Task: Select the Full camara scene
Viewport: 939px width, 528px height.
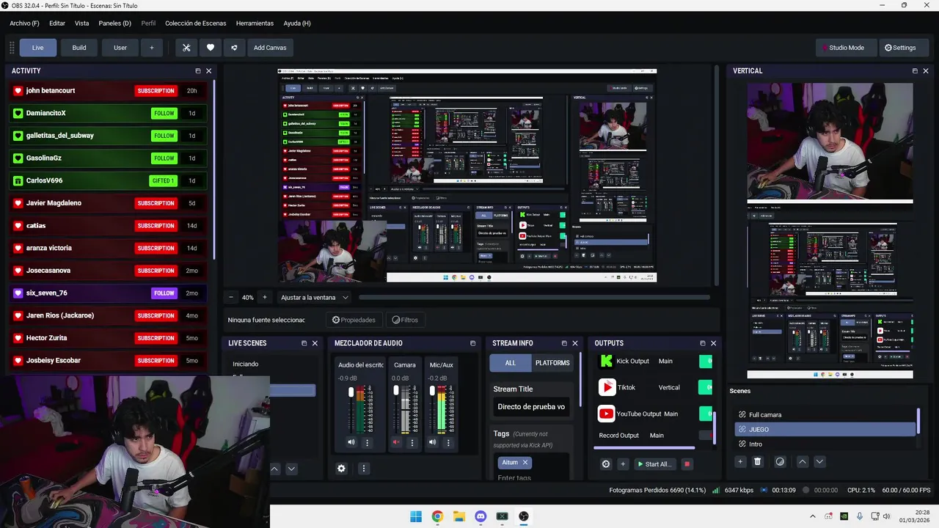Action: (826, 415)
